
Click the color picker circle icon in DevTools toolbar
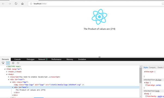(13, 63)
